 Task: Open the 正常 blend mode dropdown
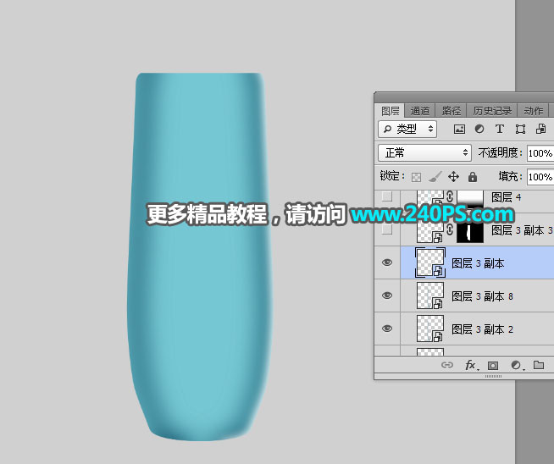click(424, 153)
